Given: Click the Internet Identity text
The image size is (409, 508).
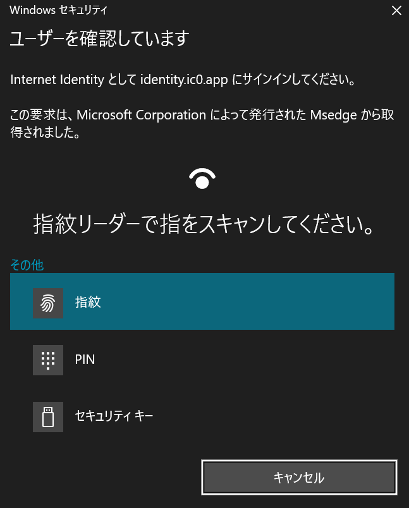Looking at the screenshot, I should tap(58, 80).
